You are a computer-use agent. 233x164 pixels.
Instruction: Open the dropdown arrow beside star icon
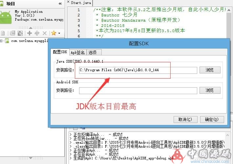[59, 33]
